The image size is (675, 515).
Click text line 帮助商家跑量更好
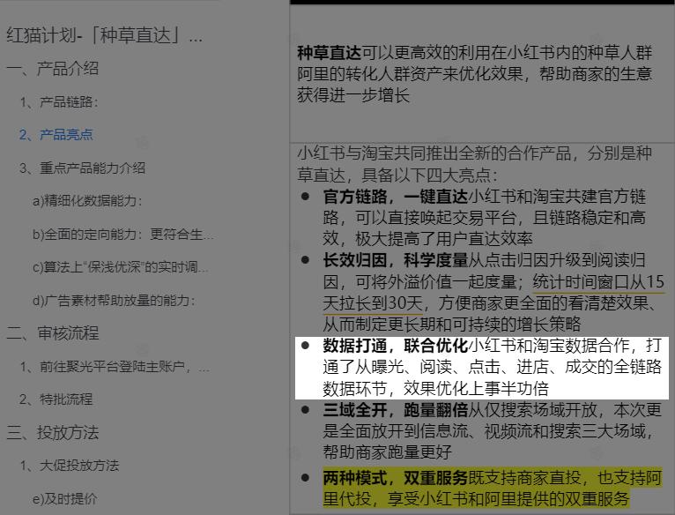[387, 452]
